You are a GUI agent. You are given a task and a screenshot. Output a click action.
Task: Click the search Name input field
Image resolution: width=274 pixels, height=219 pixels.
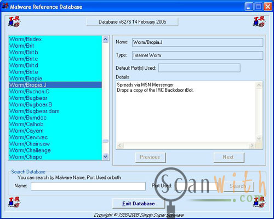coord(88,186)
